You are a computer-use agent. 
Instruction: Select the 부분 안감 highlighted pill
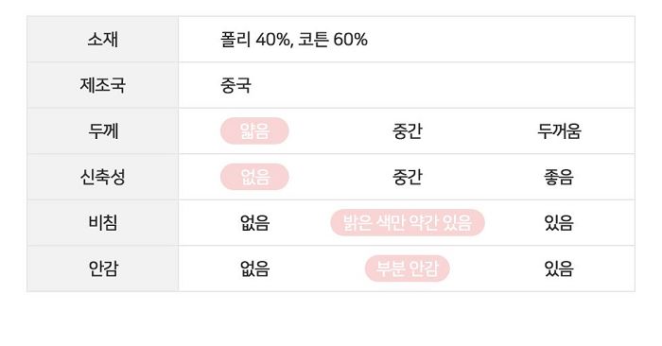point(408,268)
